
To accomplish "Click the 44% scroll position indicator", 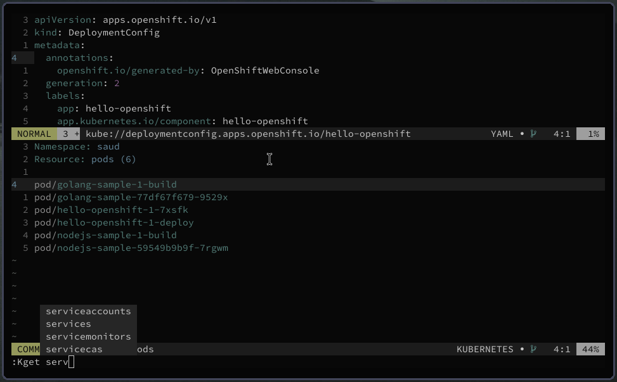I will click(x=590, y=349).
